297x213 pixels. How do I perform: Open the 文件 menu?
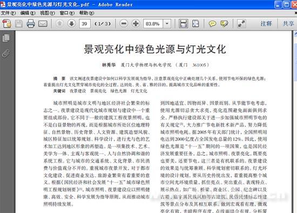pyautogui.click(x=8, y=13)
